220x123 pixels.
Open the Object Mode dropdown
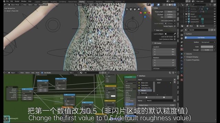[15, 5]
